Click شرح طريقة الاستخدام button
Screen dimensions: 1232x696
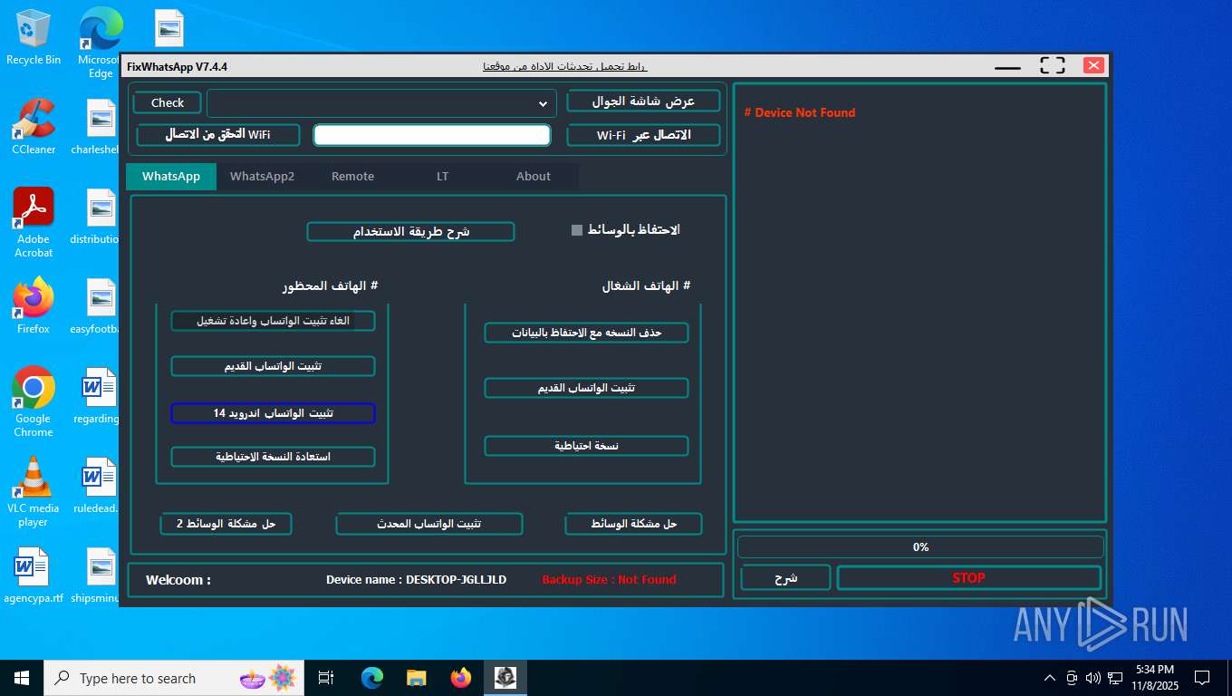(x=410, y=231)
